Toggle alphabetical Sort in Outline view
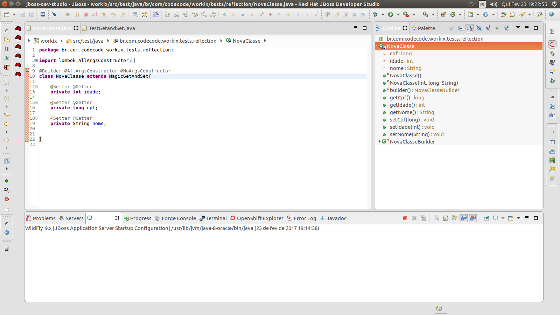 (470, 28)
